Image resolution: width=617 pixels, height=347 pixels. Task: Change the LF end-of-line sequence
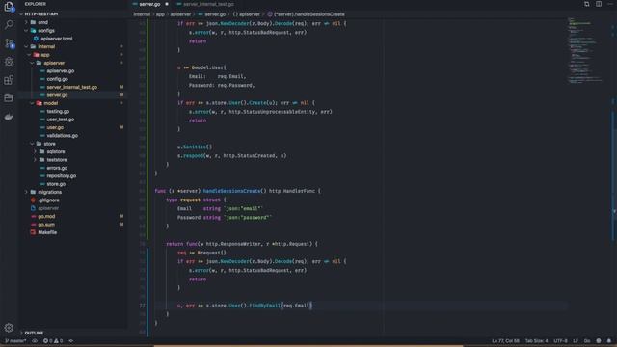[x=576, y=340]
